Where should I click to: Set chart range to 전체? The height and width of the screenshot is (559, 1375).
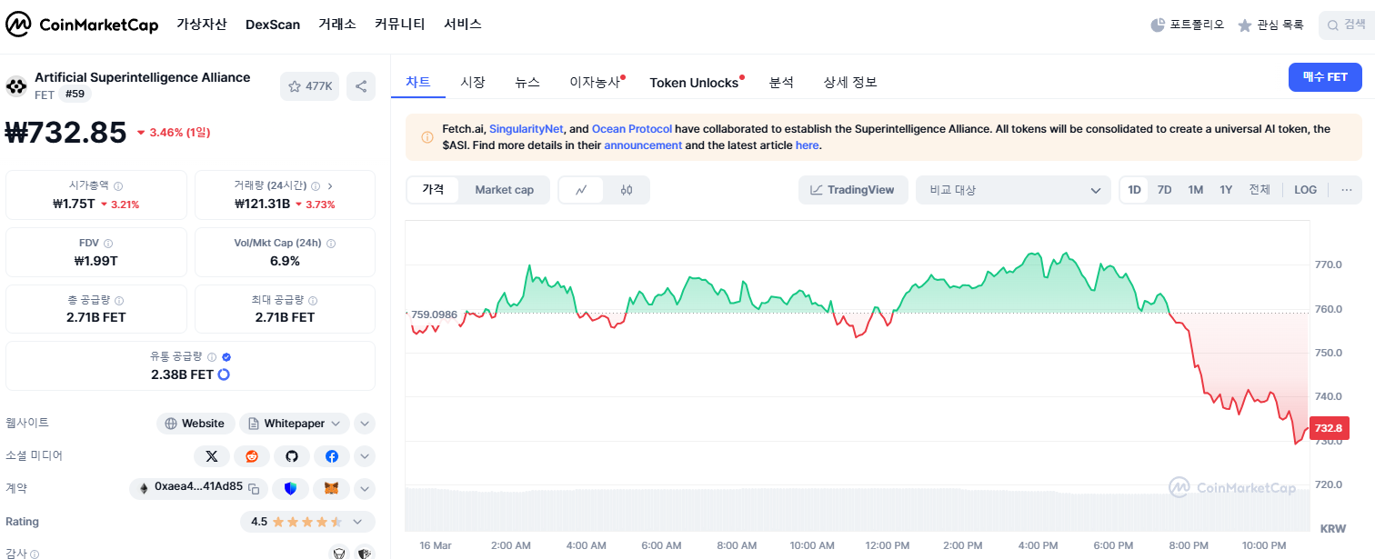(x=1260, y=190)
